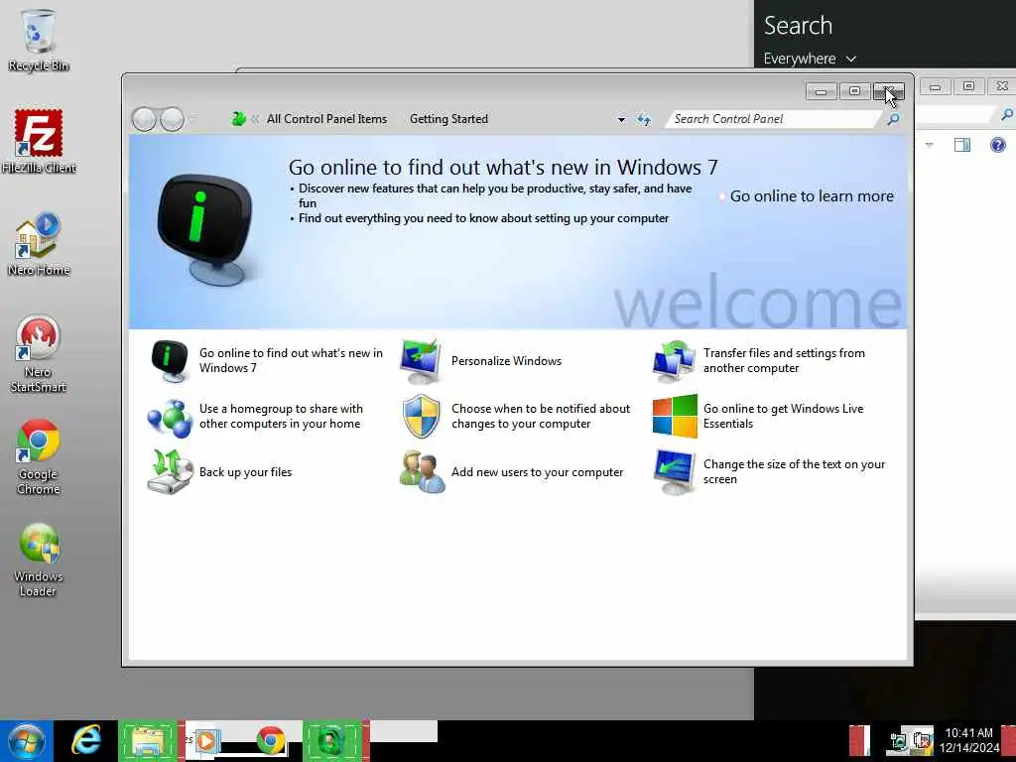This screenshot has width=1016, height=762.
Task: Click Getting Started breadcrumb
Action: [x=448, y=119]
